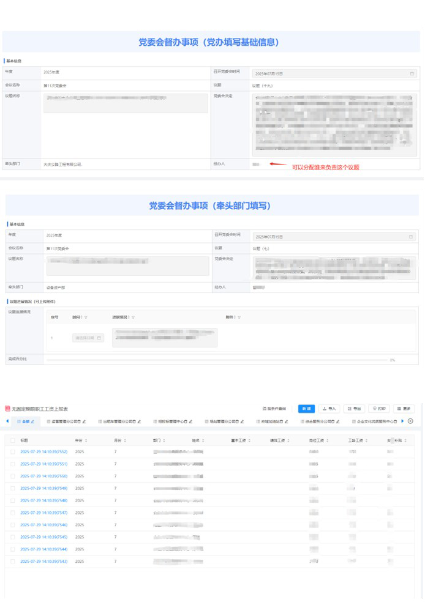
Task: Click the 打印 print icon button
Action: coord(379,409)
